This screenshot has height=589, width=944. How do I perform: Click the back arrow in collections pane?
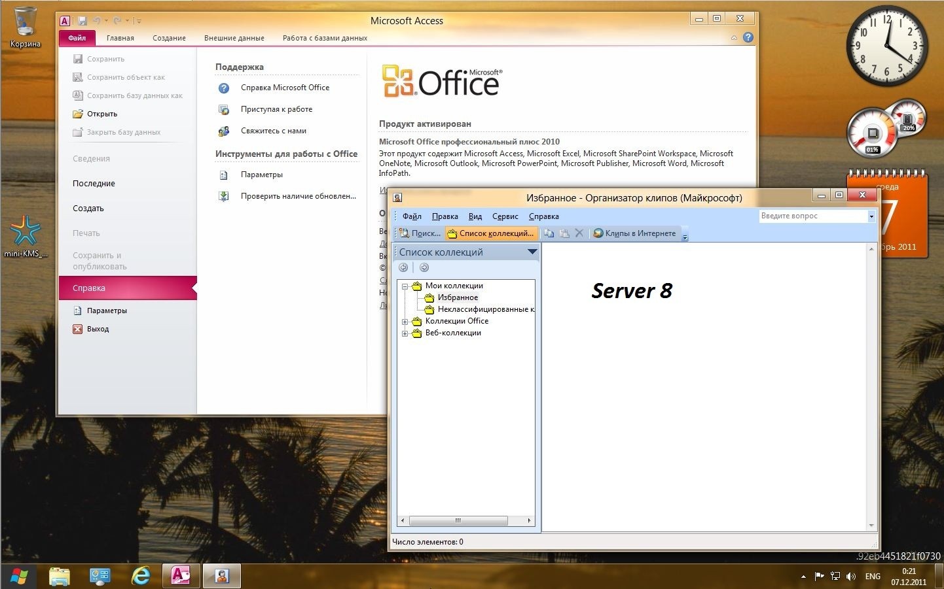tap(403, 267)
